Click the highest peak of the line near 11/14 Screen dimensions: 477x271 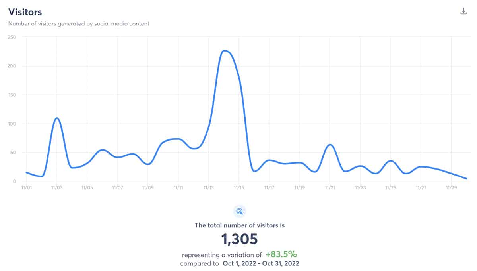[x=225, y=51]
